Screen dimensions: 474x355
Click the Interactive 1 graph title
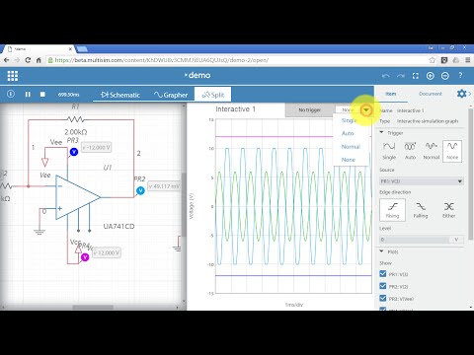[x=235, y=109]
